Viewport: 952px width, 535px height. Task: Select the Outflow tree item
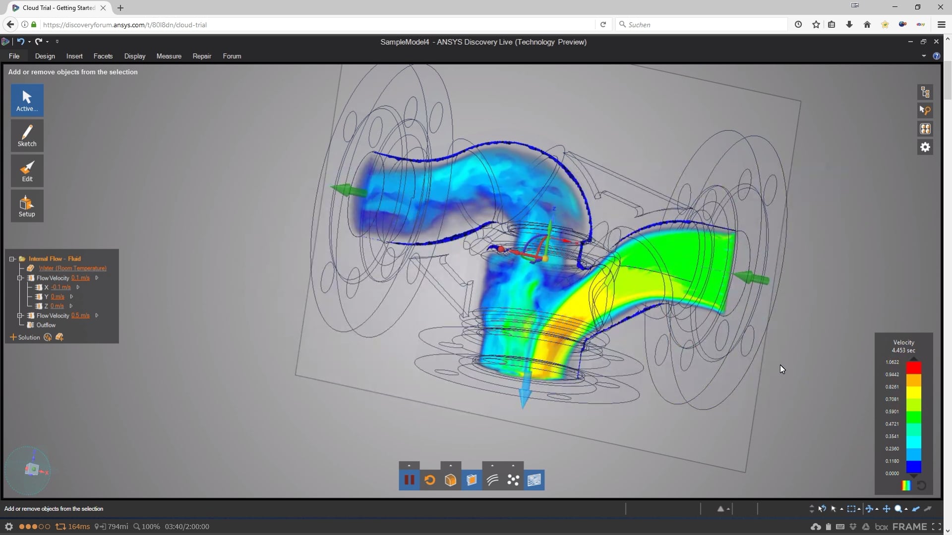coord(46,325)
